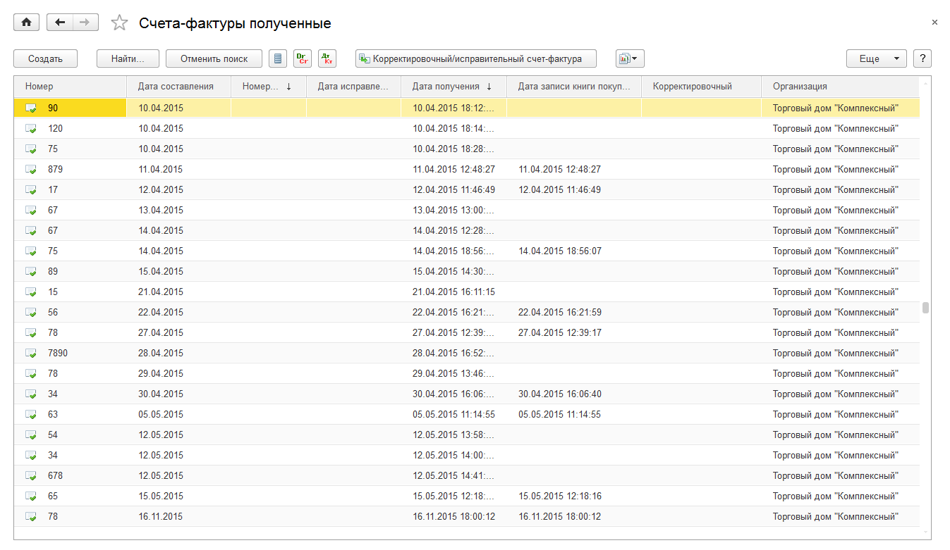Add this list to favorites star
950x550 pixels.
point(120,23)
